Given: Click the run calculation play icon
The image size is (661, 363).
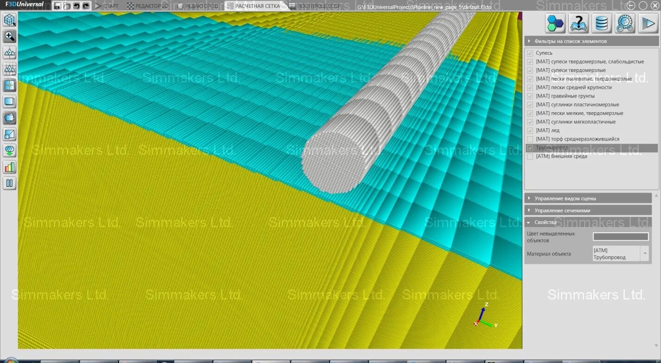Looking at the screenshot, I should (x=648, y=23).
